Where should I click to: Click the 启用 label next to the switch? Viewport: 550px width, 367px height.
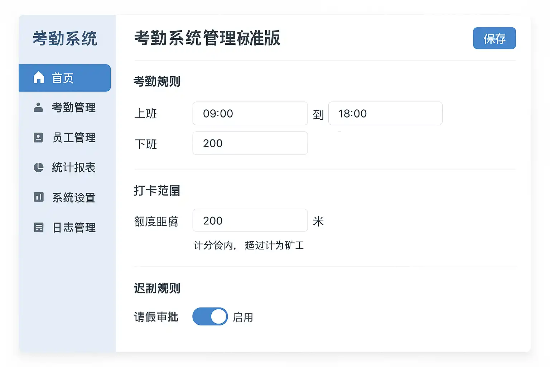(243, 317)
